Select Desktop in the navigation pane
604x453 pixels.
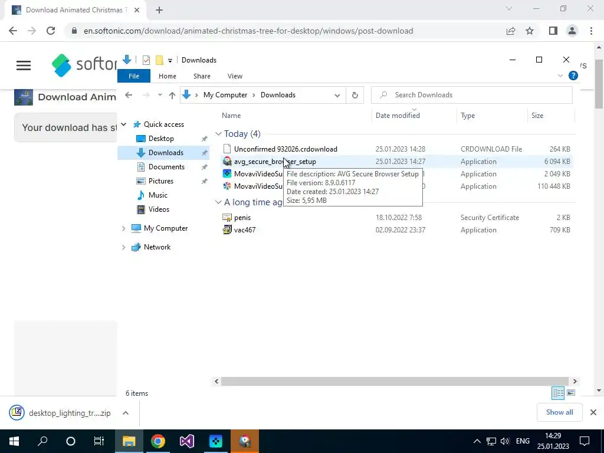(x=161, y=139)
